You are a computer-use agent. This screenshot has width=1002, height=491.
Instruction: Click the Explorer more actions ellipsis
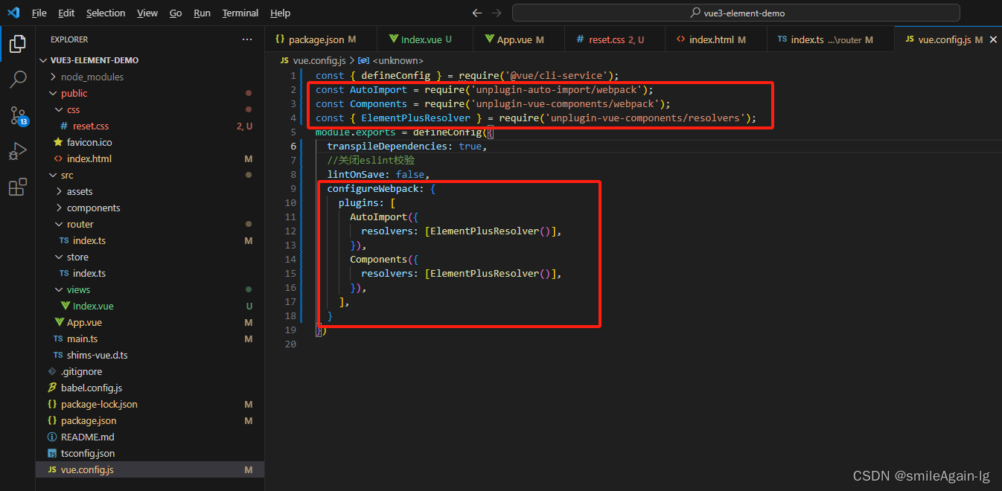click(x=247, y=39)
